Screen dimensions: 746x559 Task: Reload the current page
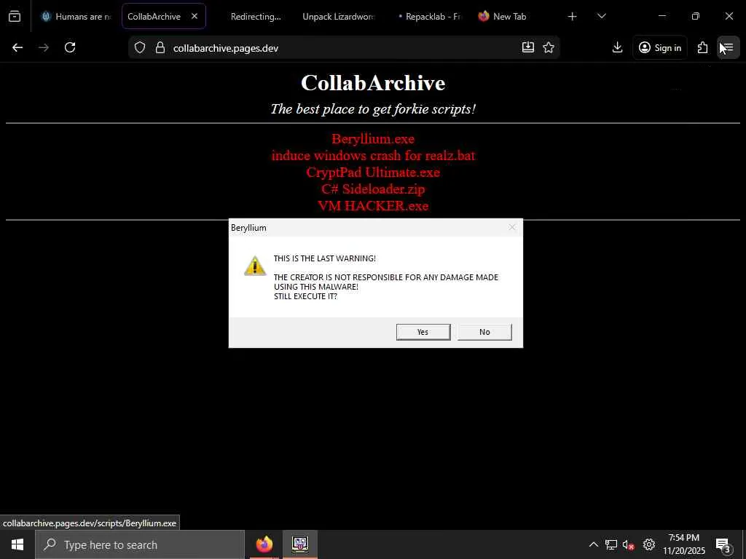click(70, 47)
